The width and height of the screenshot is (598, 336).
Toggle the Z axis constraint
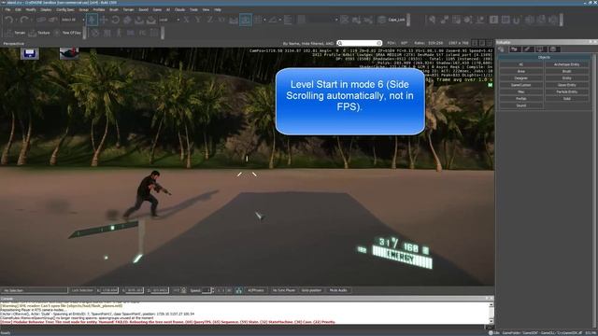(x=209, y=20)
